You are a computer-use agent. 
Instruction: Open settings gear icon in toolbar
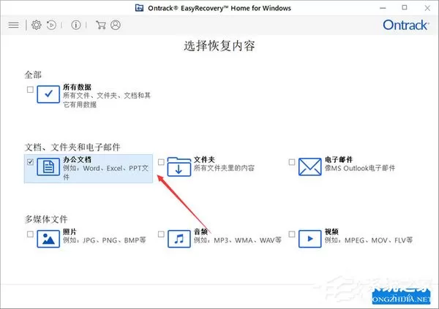[x=36, y=25]
